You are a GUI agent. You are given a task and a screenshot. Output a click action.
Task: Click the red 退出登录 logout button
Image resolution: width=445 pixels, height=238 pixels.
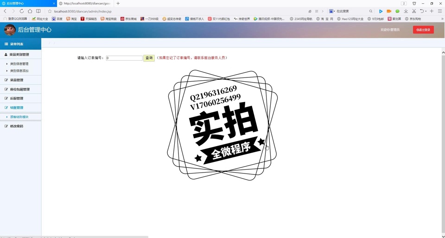[423, 30]
